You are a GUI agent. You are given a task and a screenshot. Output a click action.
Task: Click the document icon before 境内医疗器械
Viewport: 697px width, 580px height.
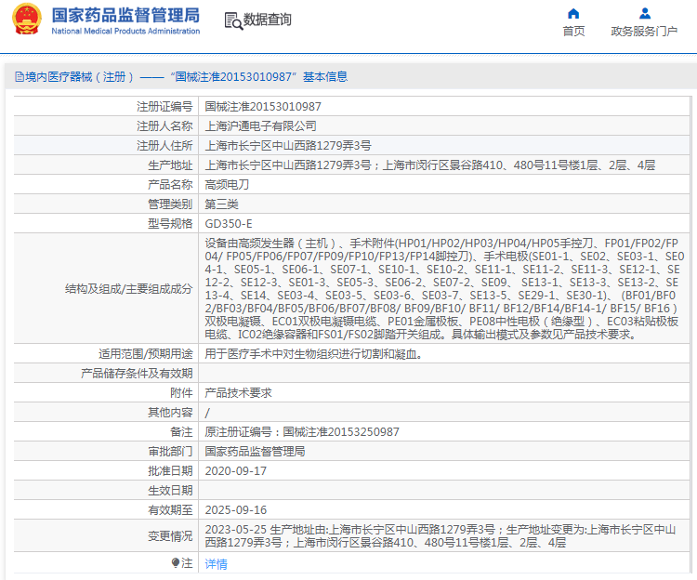click(x=20, y=77)
